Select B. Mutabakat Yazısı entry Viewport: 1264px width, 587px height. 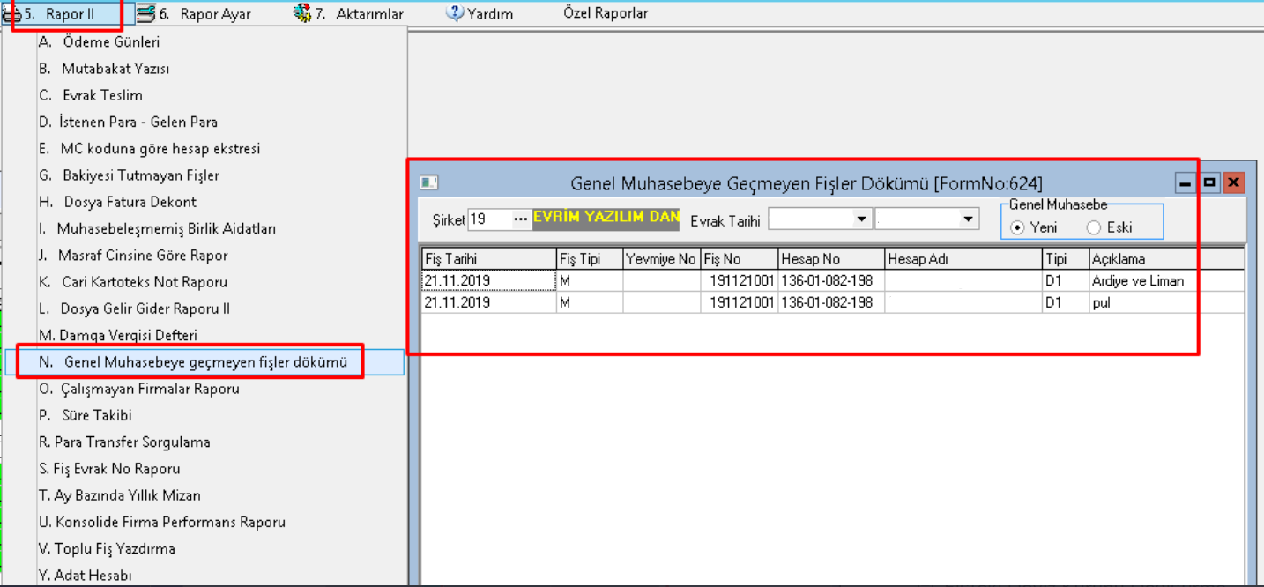coord(204,69)
